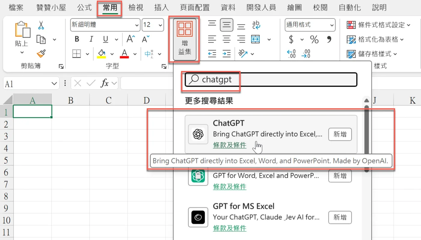Switch to the 校閱 tab
The height and width of the screenshot is (240, 421).
[x=320, y=8]
